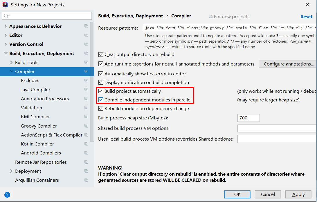Expand the Build Tools node
The height and width of the screenshot is (202, 317).
pyautogui.click(x=11, y=62)
